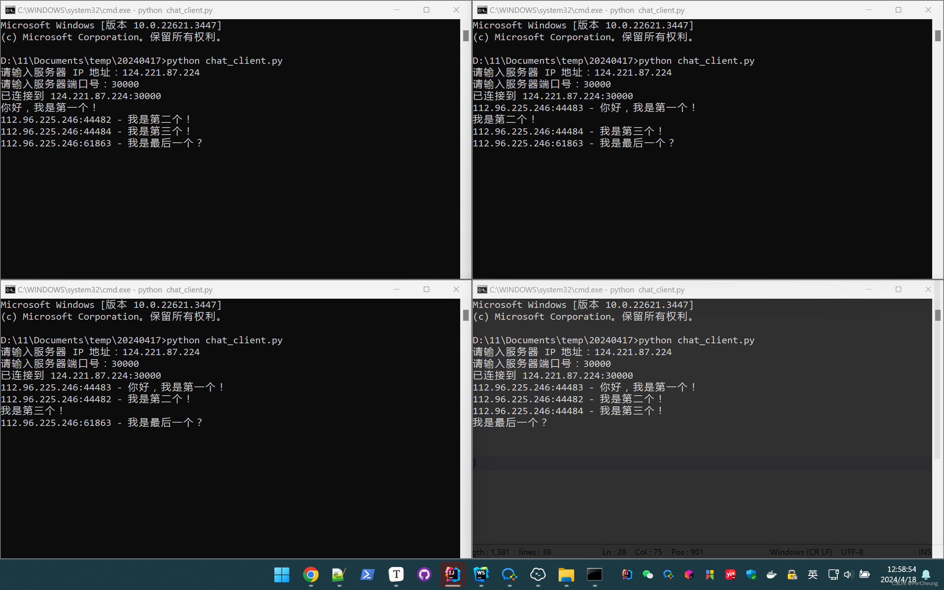Image resolution: width=944 pixels, height=590 pixels.
Task: Click the padlock tray icon
Action: coord(792,575)
